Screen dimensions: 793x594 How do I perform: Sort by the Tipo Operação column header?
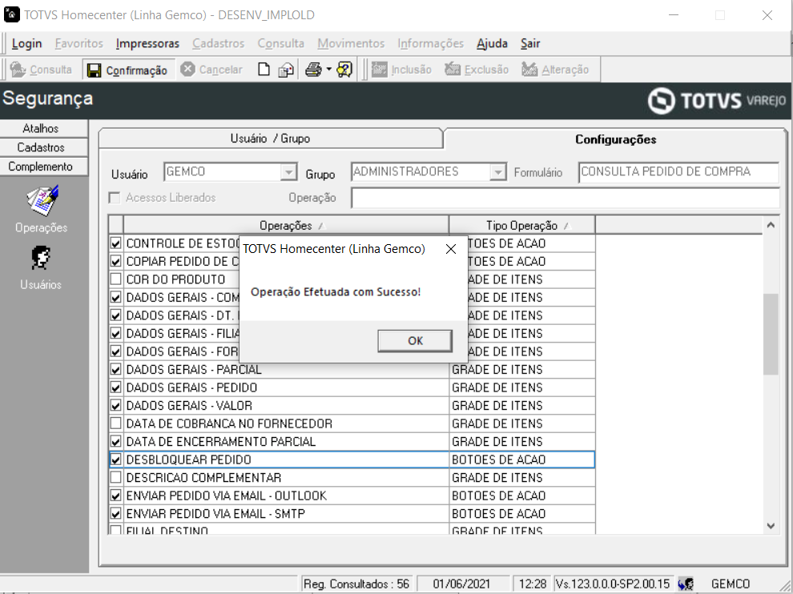click(x=522, y=226)
